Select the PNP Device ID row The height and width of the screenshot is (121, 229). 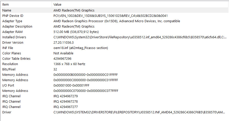pyautogui.click(x=115, y=16)
